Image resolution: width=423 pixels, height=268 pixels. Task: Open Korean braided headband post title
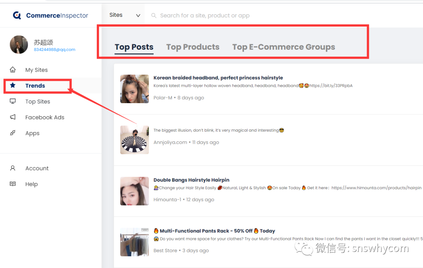(218, 78)
